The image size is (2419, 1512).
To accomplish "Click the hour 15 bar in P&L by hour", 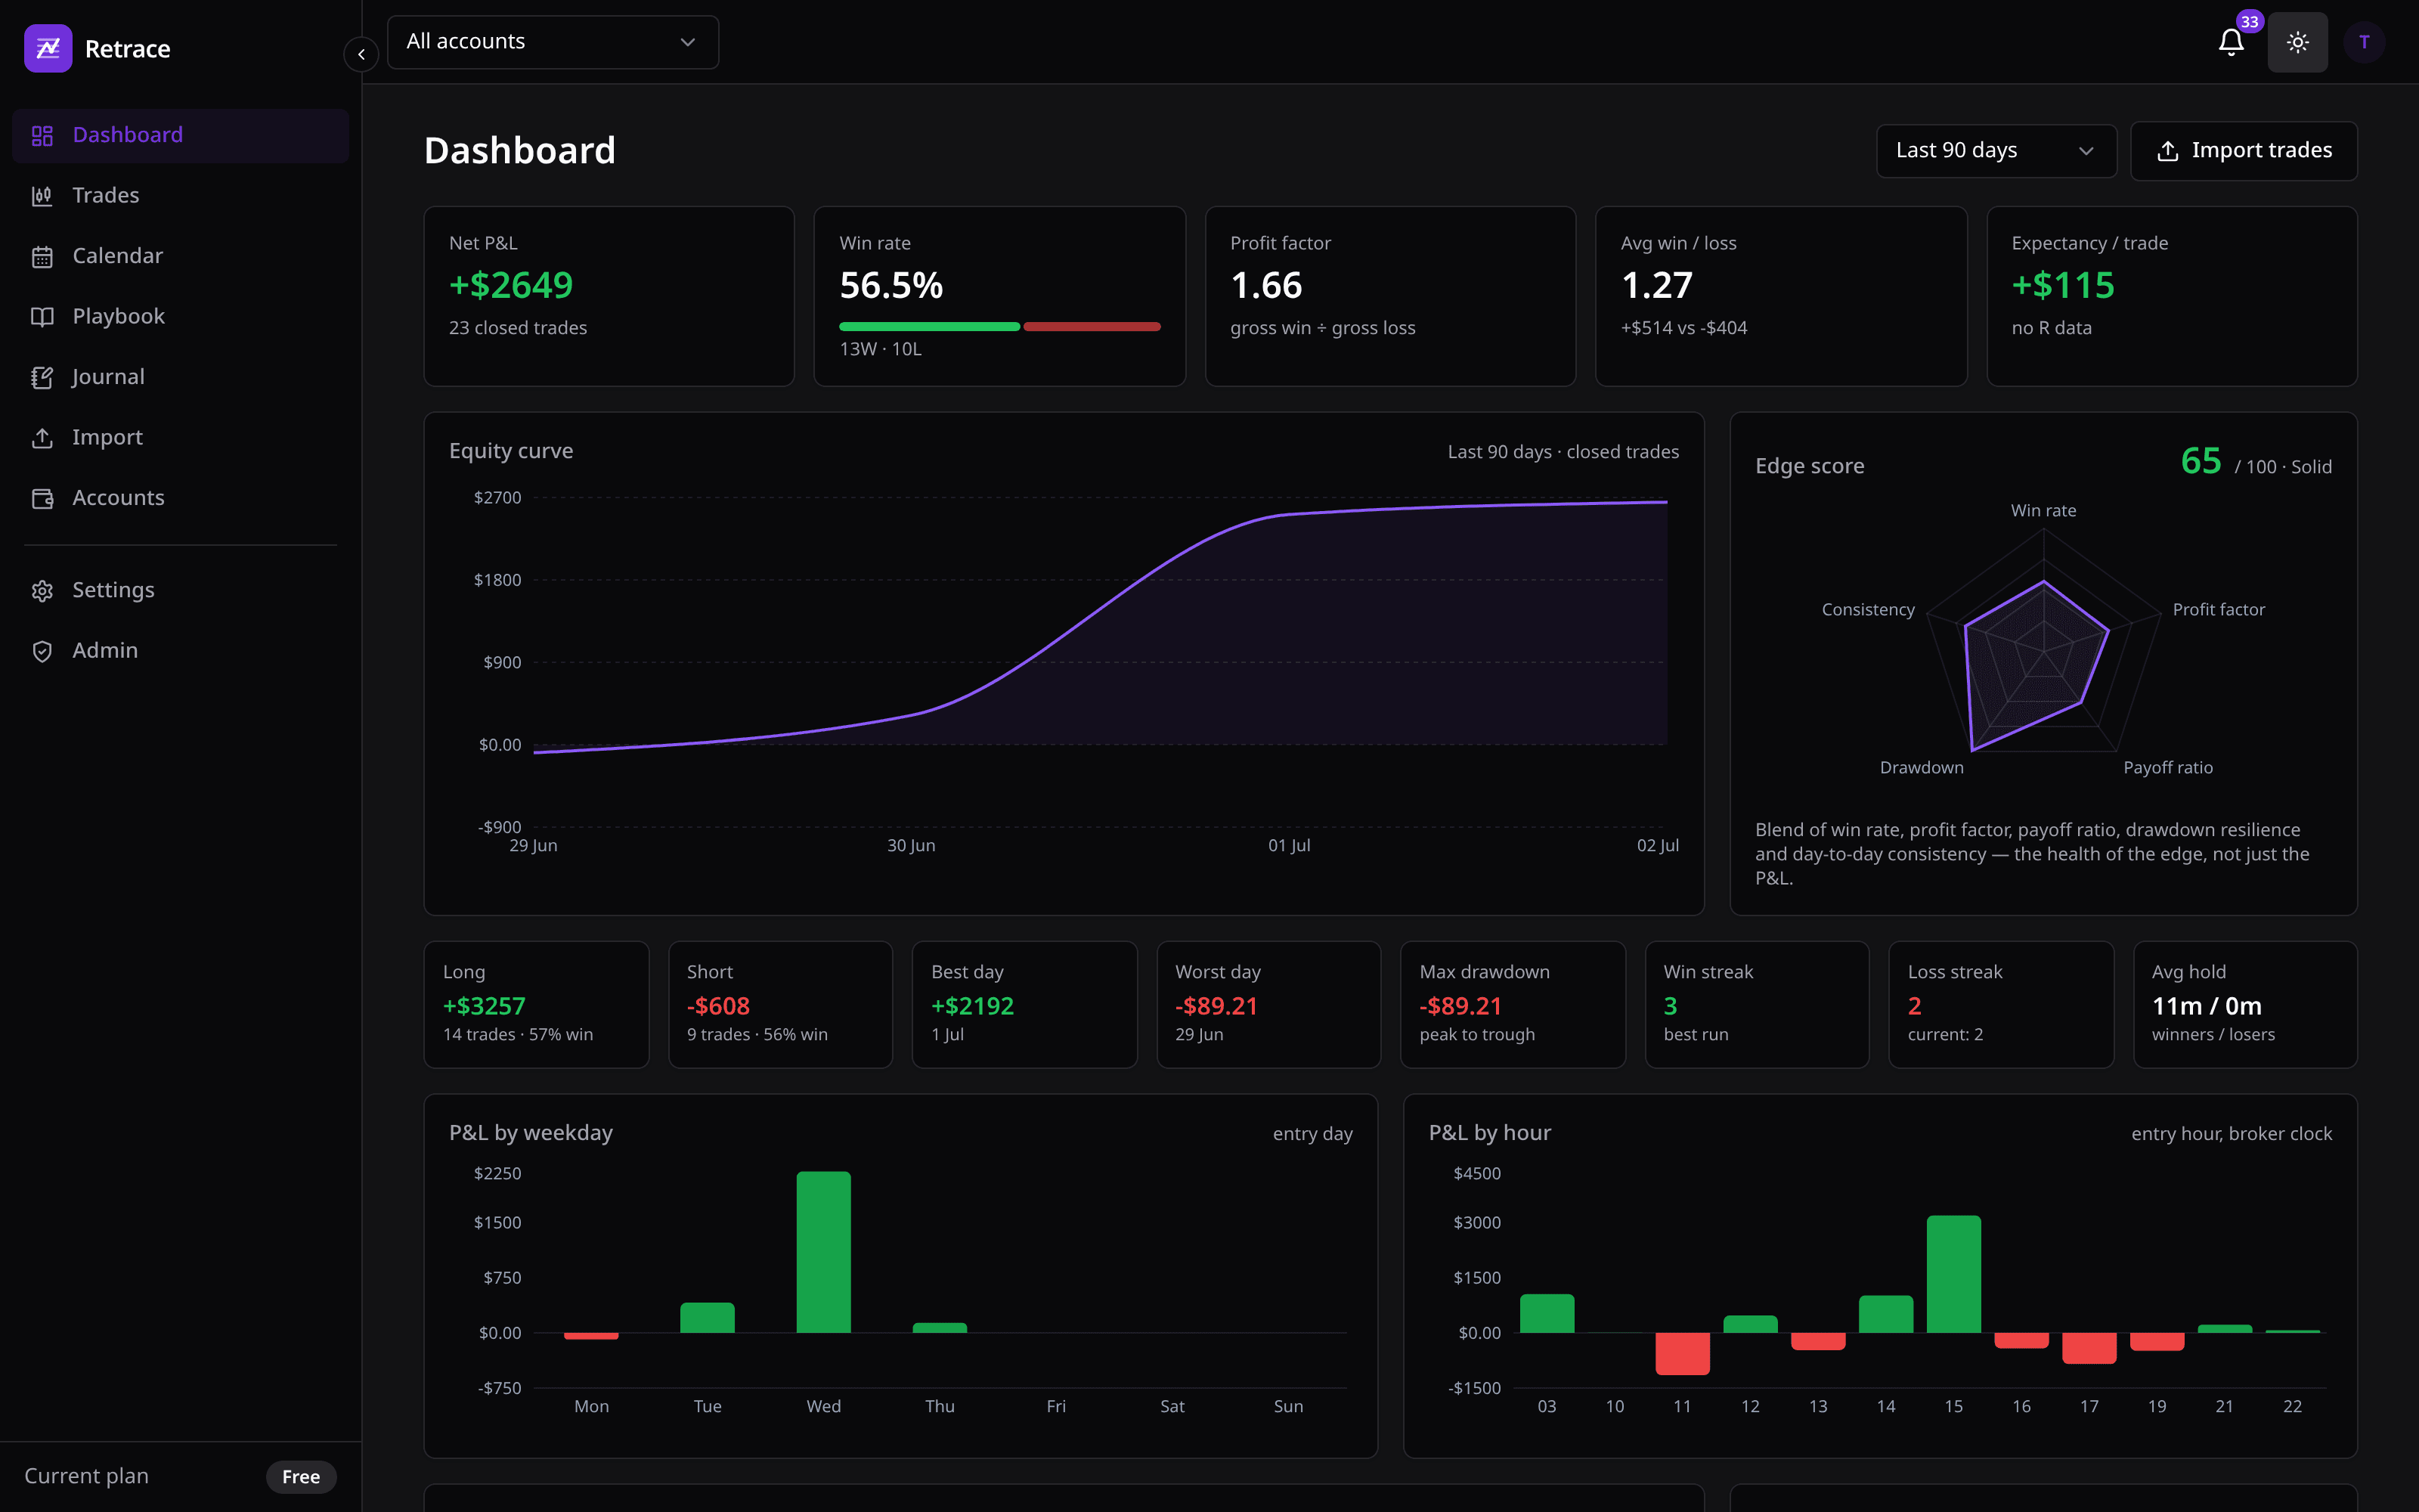I will tap(1953, 1274).
